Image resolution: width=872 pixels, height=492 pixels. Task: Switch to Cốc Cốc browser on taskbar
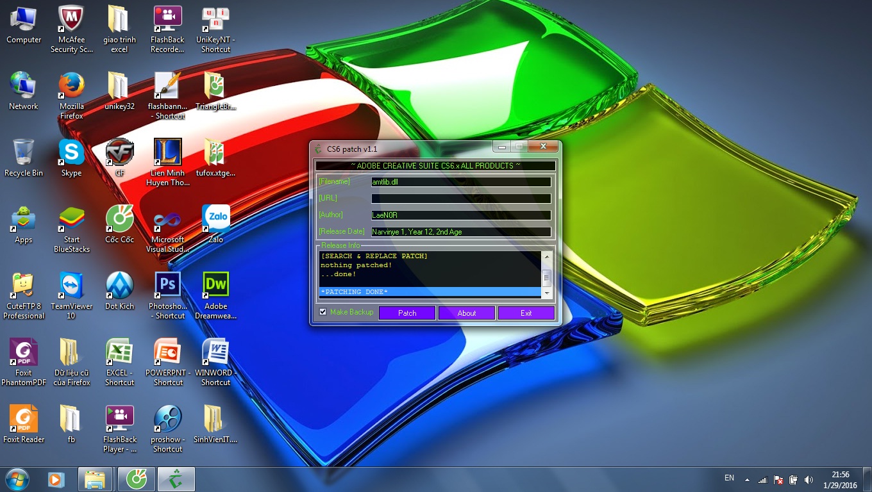point(136,479)
